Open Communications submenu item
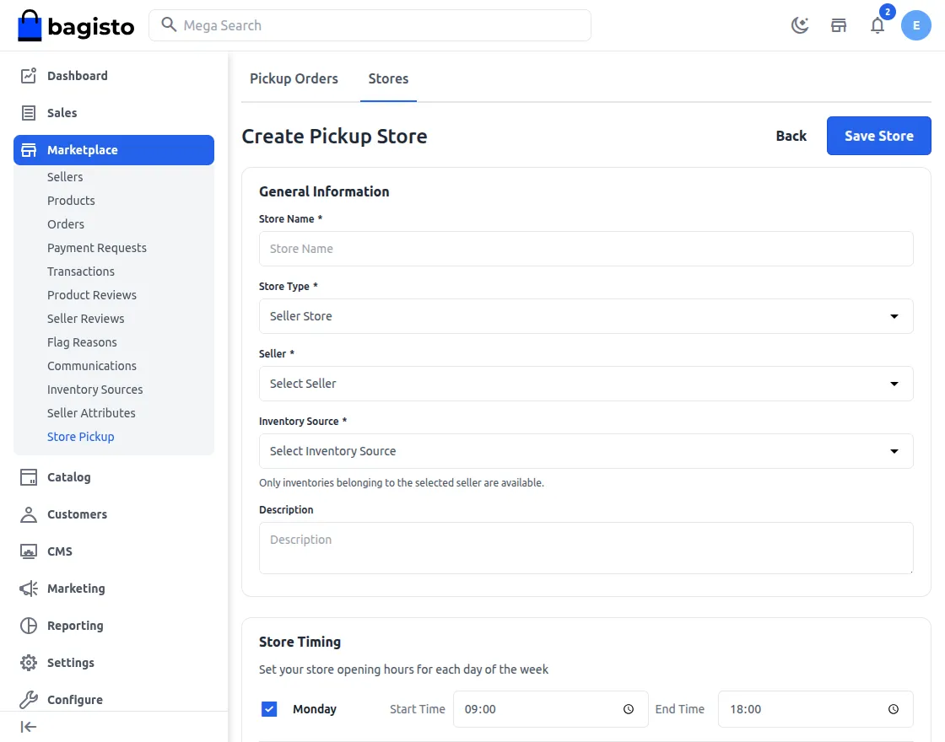Screen dimensions: 945x742 (x=92, y=366)
